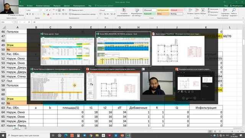This screenshot has width=245, height=138.
Task: Open Microsoft Edge from taskbar
Action: (66, 135)
